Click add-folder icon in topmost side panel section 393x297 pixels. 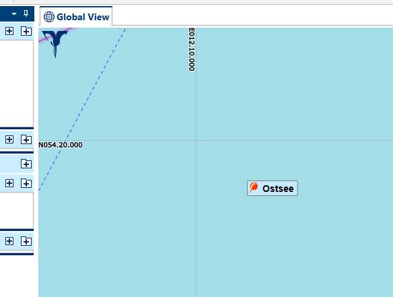[x=26, y=31]
